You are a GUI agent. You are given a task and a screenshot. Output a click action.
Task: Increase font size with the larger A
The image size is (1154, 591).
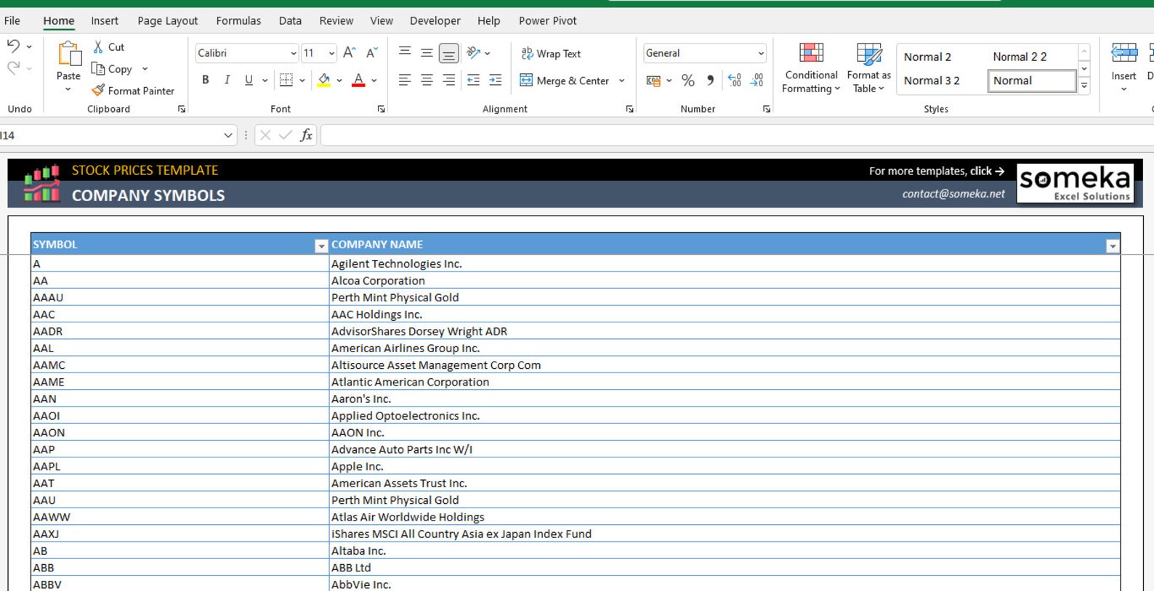pyautogui.click(x=349, y=53)
